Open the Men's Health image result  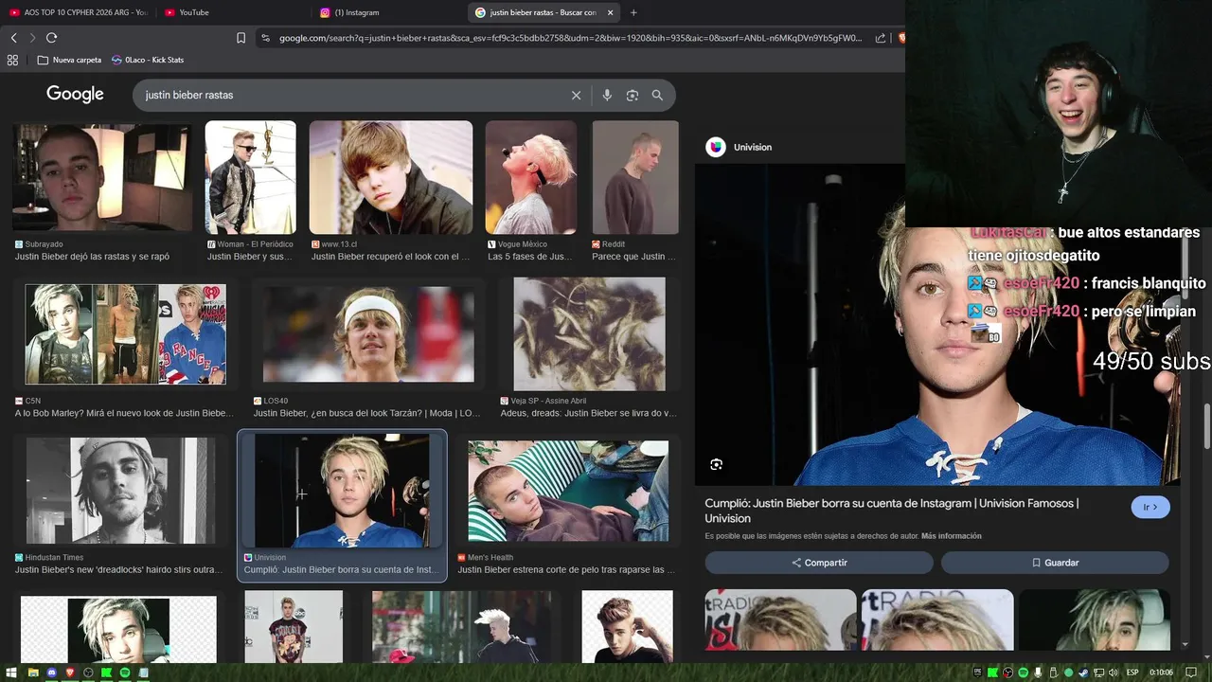tap(568, 491)
